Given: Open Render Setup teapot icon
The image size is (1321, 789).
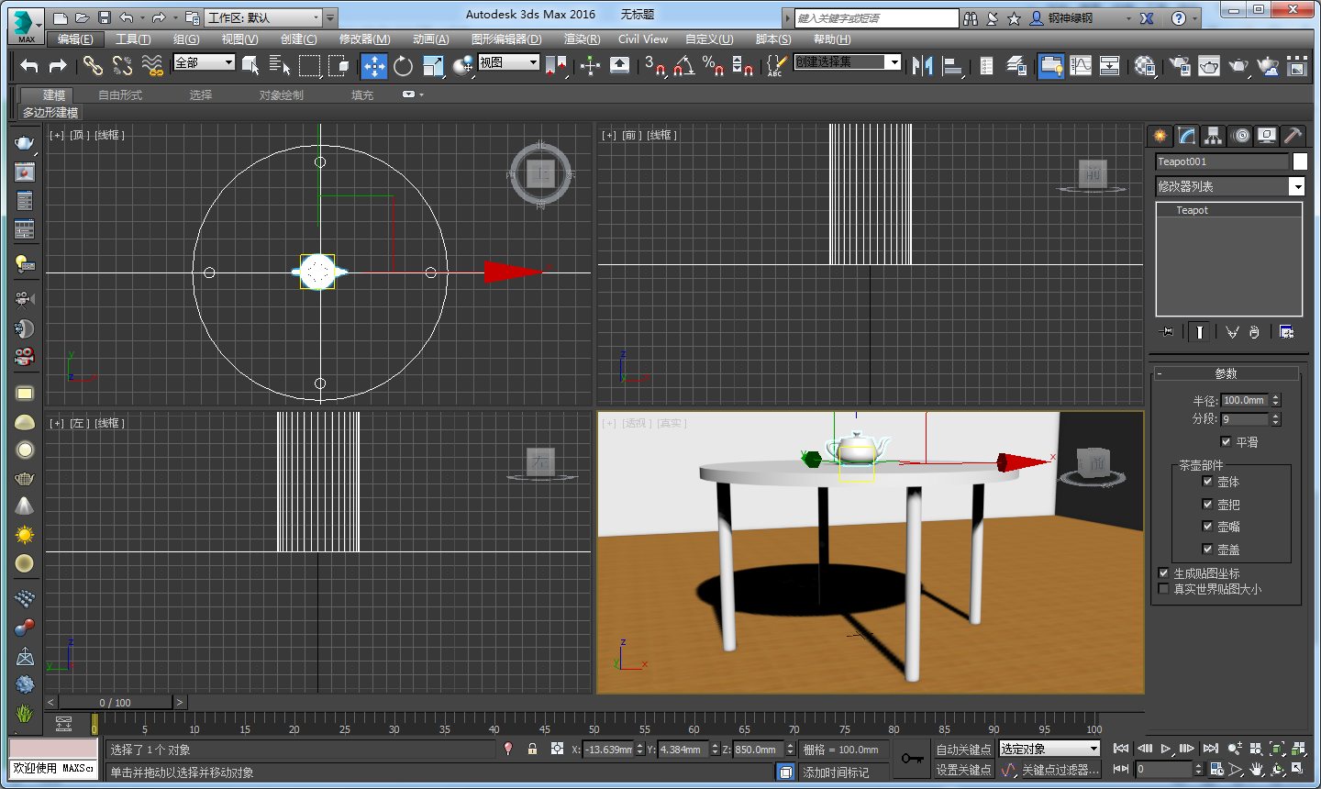Looking at the screenshot, I should (x=1180, y=65).
